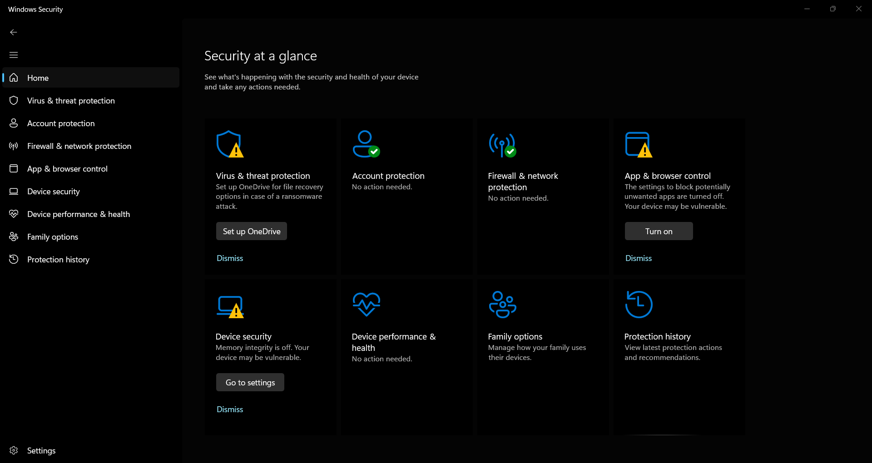This screenshot has width=872, height=463.
Task: Open the App & browser control tile icon
Action: tap(639, 144)
